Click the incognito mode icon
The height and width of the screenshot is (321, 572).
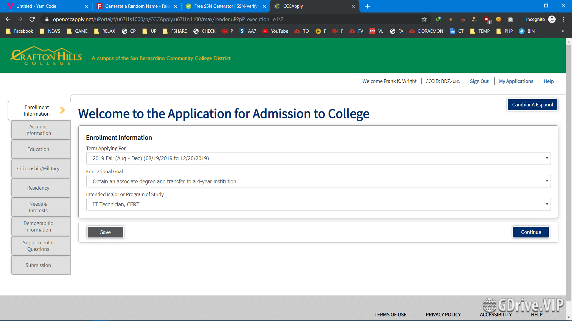pos(552,19)
